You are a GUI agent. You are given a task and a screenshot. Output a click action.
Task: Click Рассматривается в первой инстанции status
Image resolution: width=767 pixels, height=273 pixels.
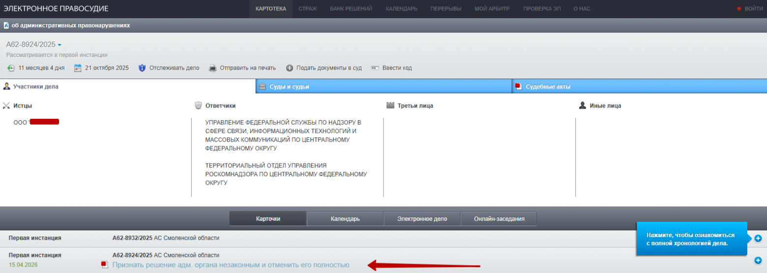click(x=57, y=55)
